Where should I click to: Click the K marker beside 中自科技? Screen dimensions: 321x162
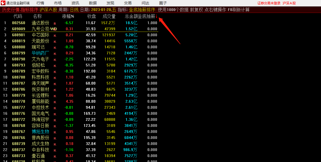tap(55, 150)
